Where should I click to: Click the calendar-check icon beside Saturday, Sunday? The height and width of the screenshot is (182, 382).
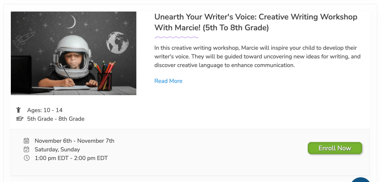click(x=27, y=150)
